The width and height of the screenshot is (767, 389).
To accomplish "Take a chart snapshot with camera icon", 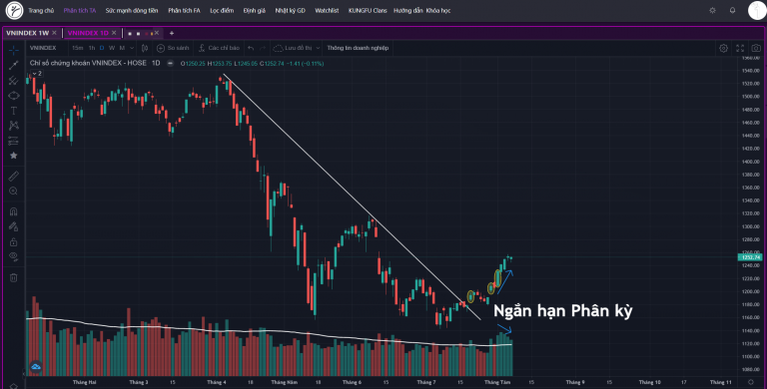I will coord(756,48).
